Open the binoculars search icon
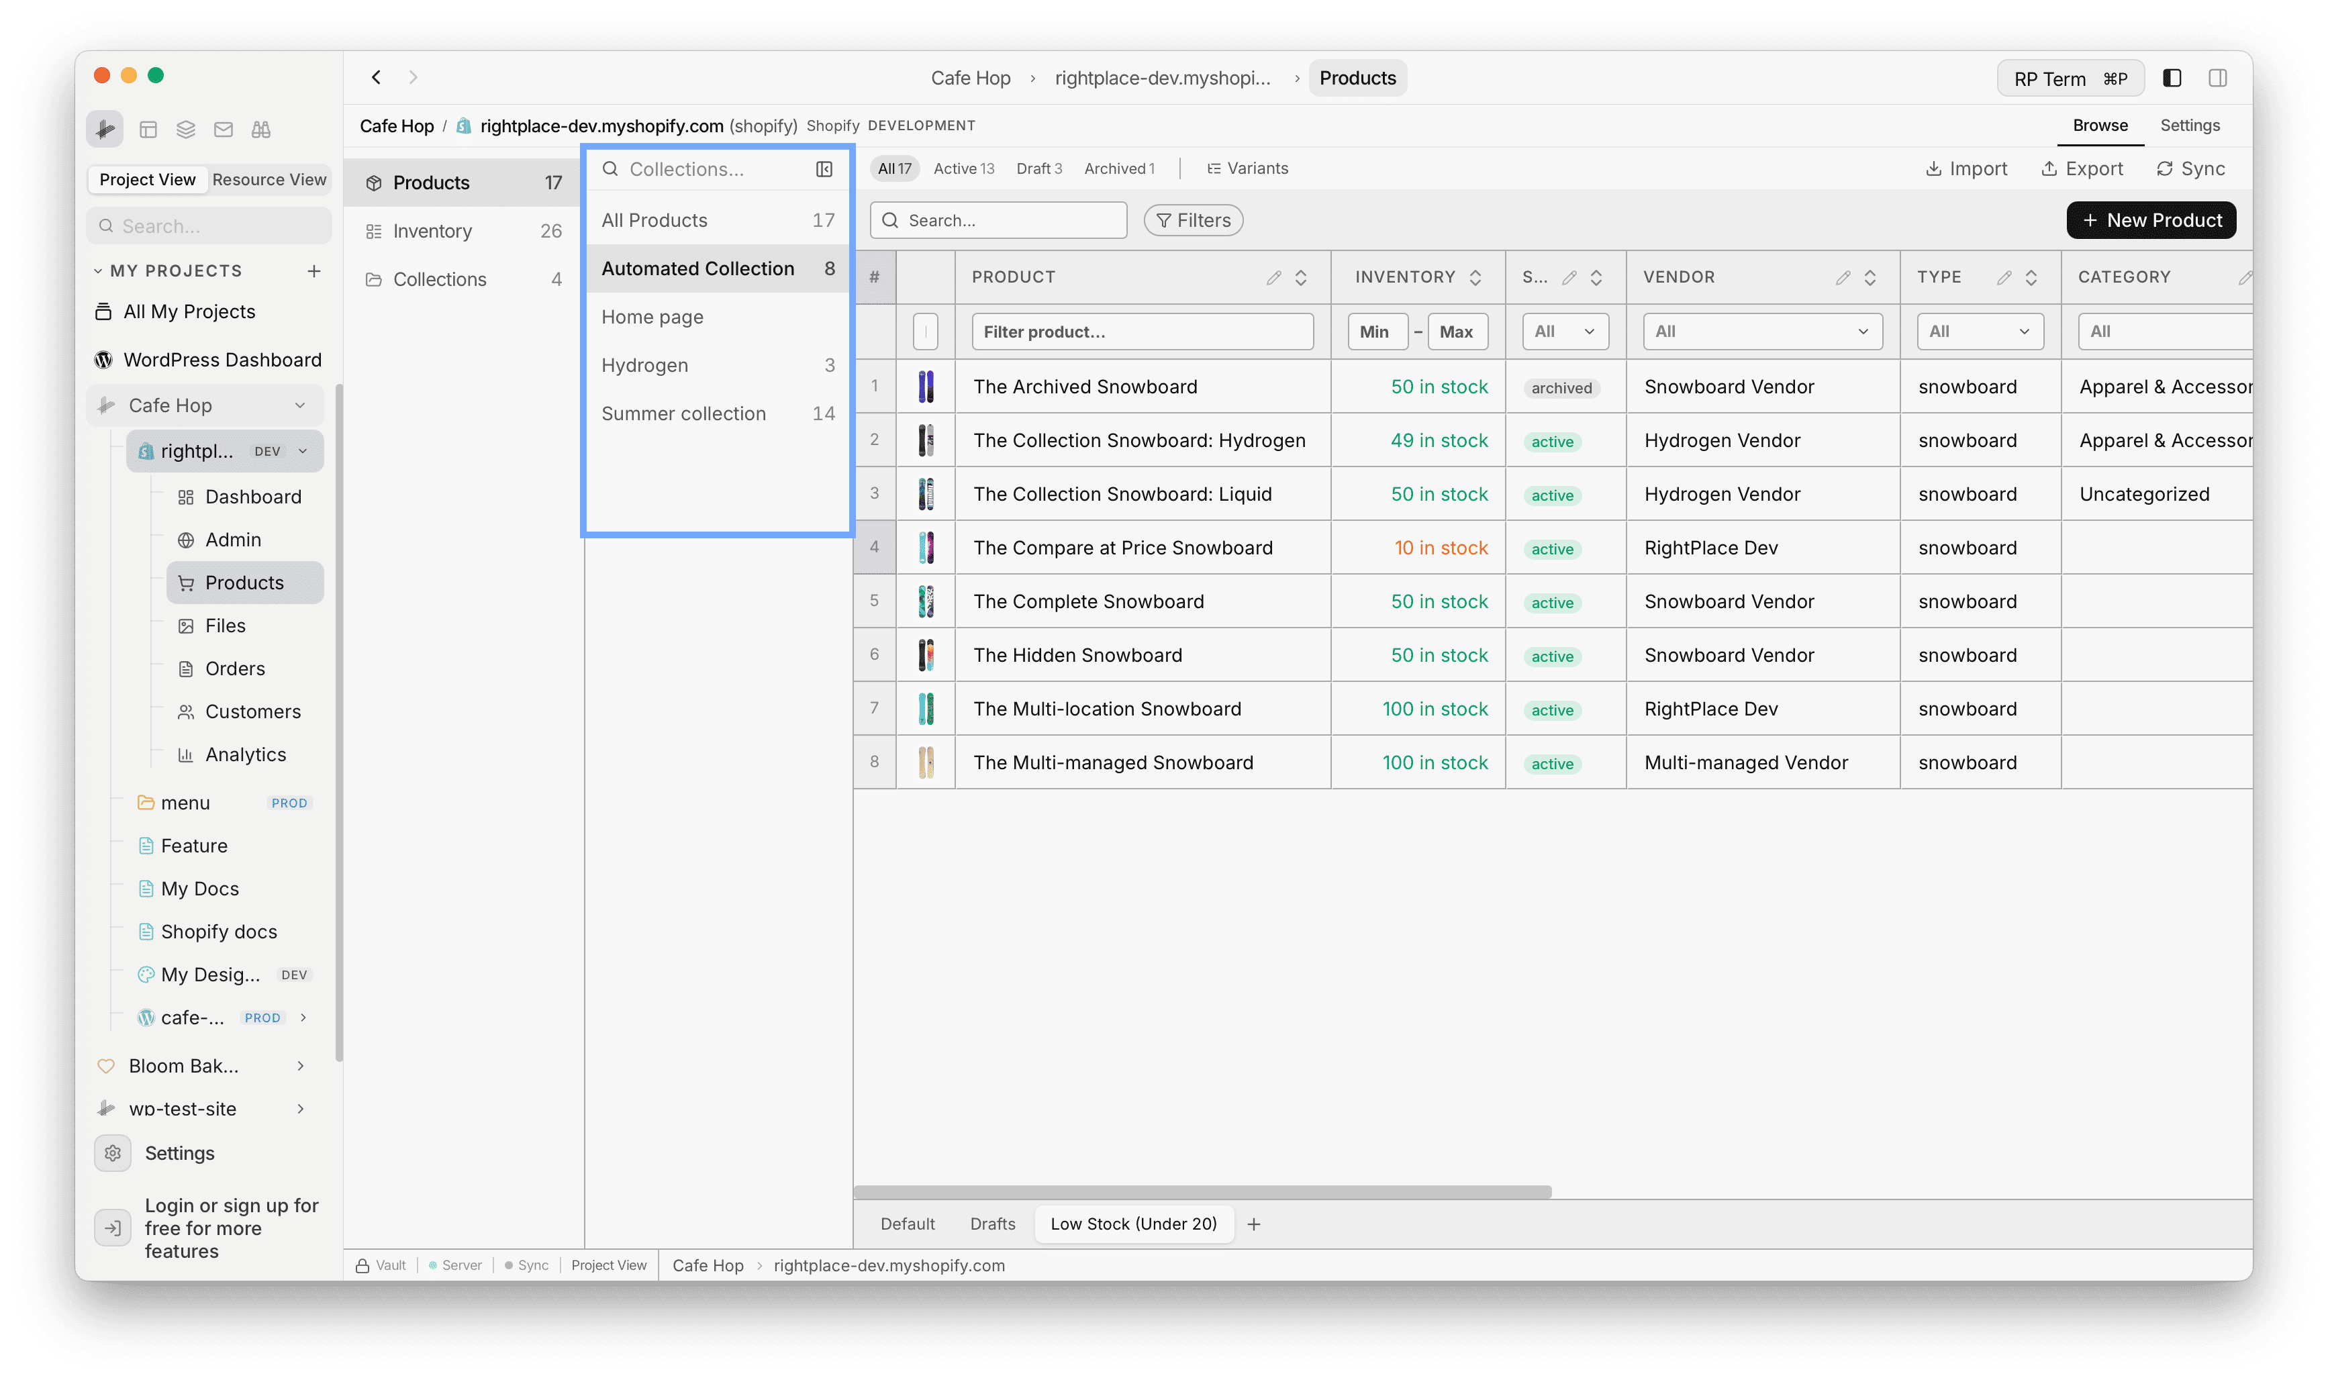The image size is (2328, 1380). [261, 130]
